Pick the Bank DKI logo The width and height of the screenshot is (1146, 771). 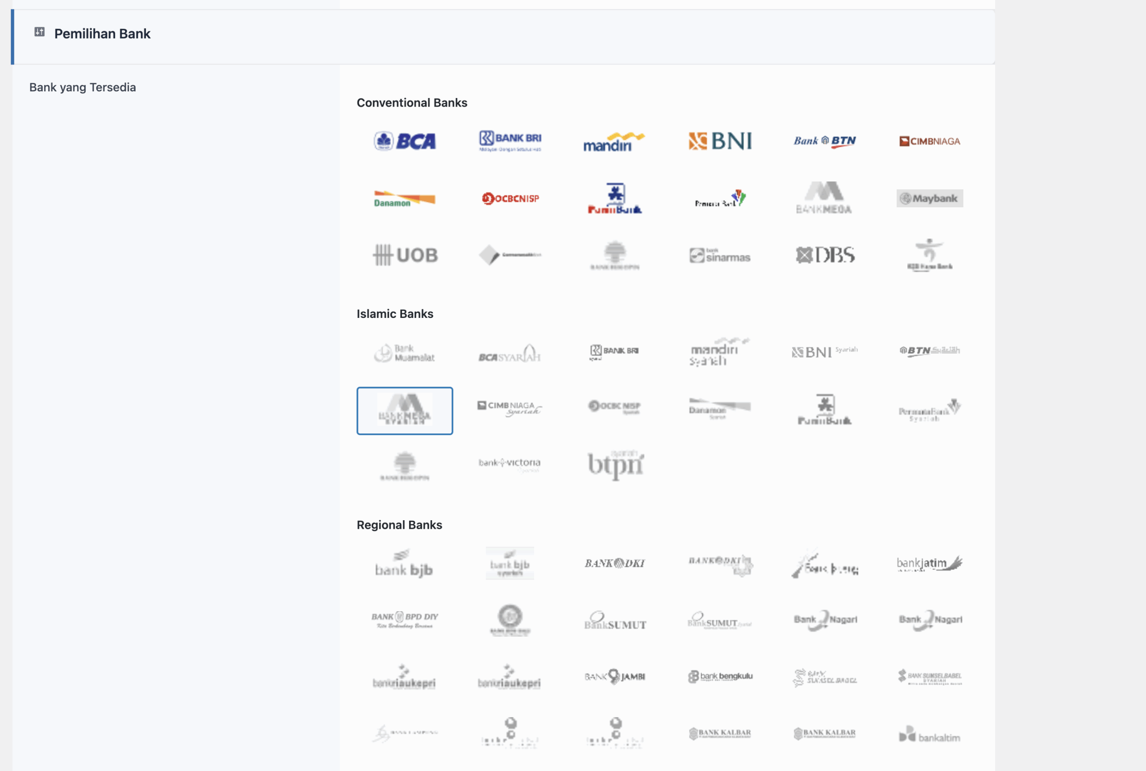[615, 563]
